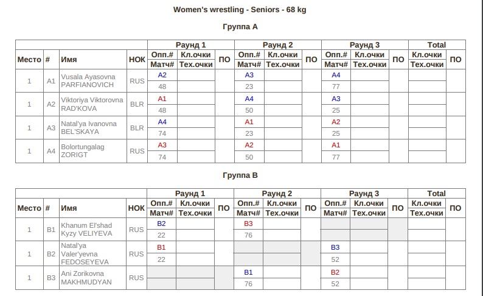Open Fedoseyeva's Round 3 opponent B3 link

(335, 248)
